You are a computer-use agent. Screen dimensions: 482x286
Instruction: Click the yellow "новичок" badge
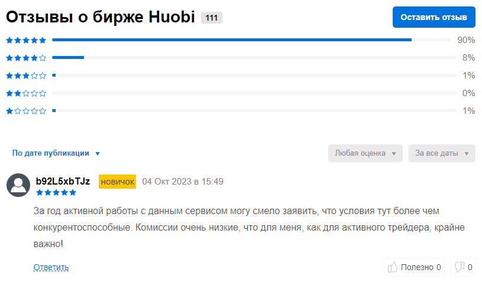point(117,182)
